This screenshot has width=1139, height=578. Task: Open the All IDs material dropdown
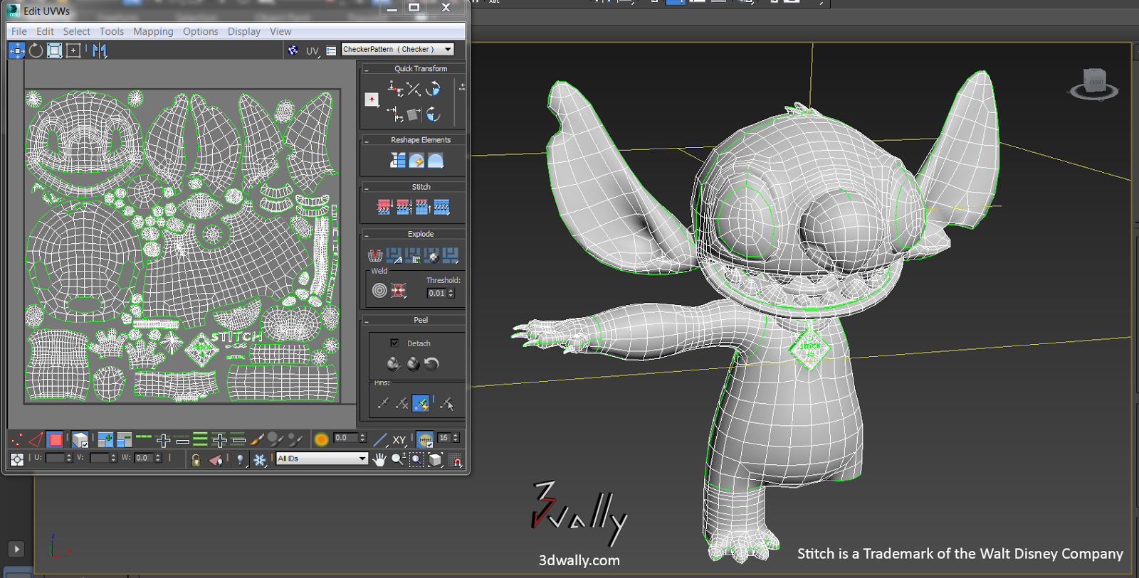click(x=322, y=459)
